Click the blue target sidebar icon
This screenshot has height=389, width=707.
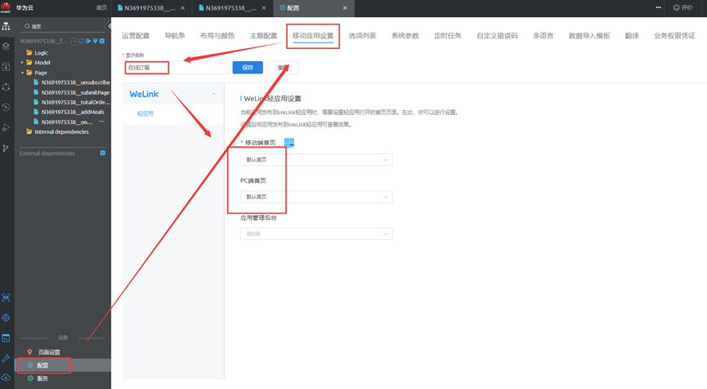6,318
